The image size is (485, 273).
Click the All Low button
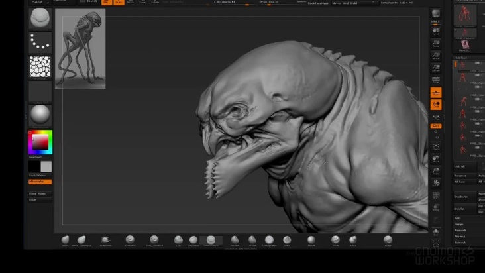(x=465, y=182)
